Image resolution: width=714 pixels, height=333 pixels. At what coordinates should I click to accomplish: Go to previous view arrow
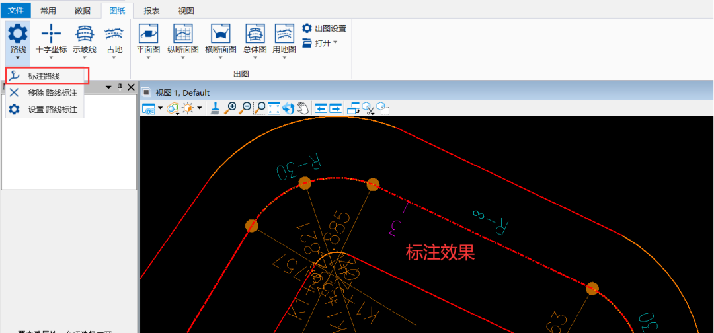pos(321,108)
